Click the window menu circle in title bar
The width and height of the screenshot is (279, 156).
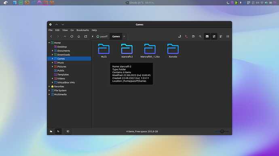tap(51, 25)
